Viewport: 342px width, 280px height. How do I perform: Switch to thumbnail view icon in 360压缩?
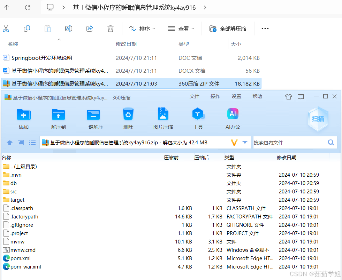click(21, 143)
